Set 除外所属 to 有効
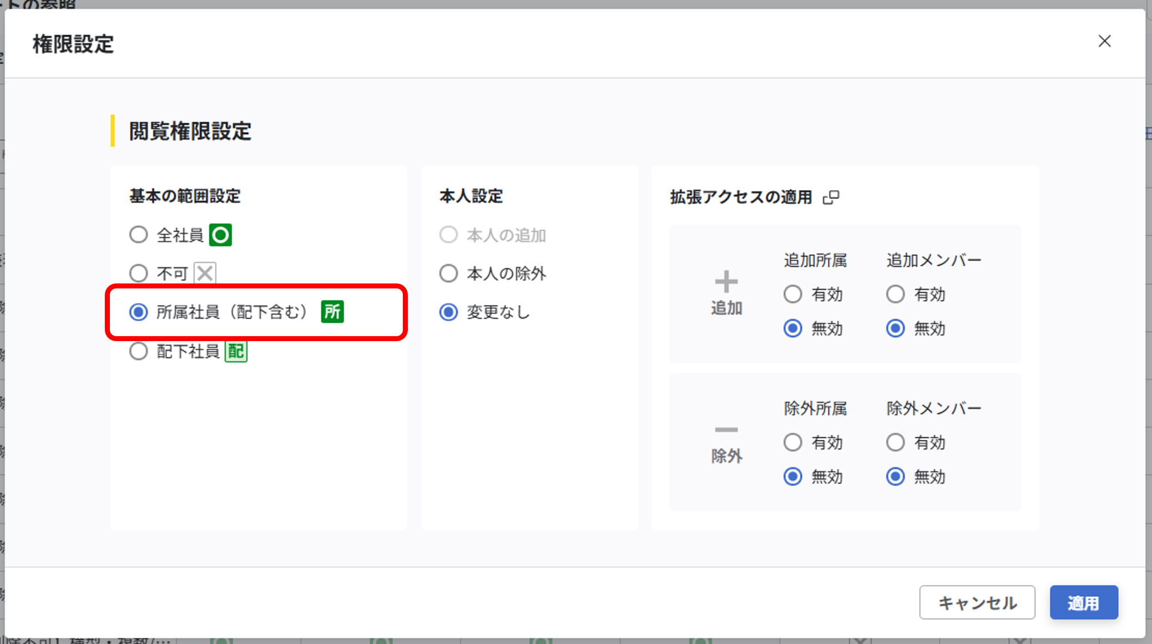This screenshot has width=1152, height=644. point(792,442)
